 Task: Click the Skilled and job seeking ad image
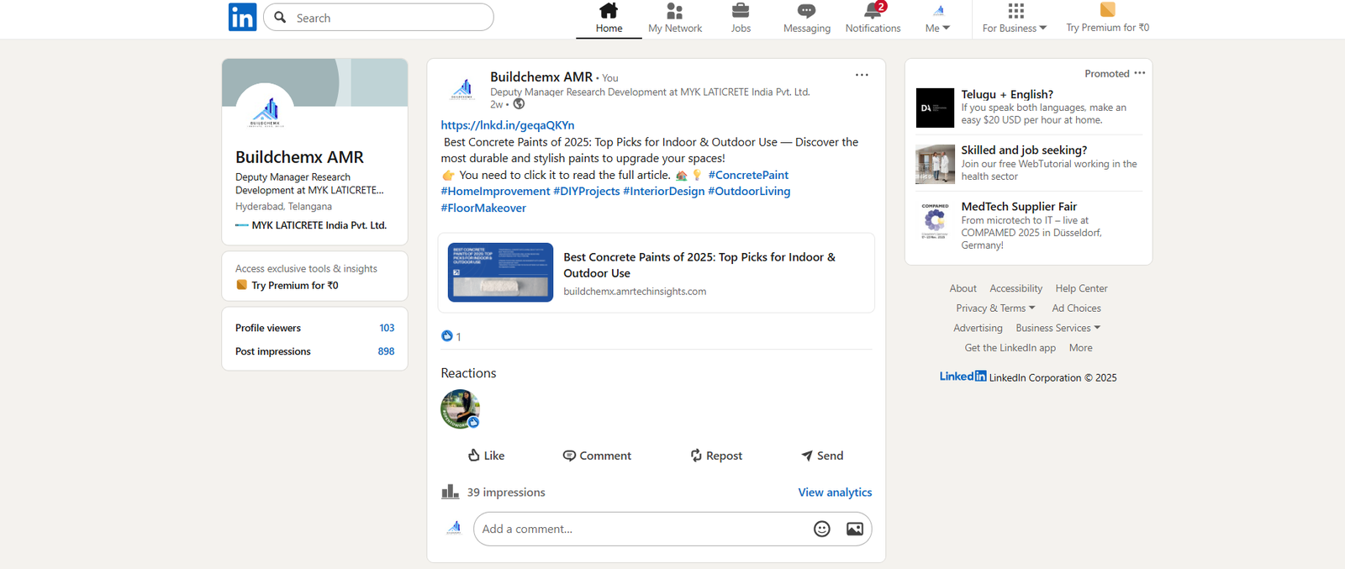935,164
